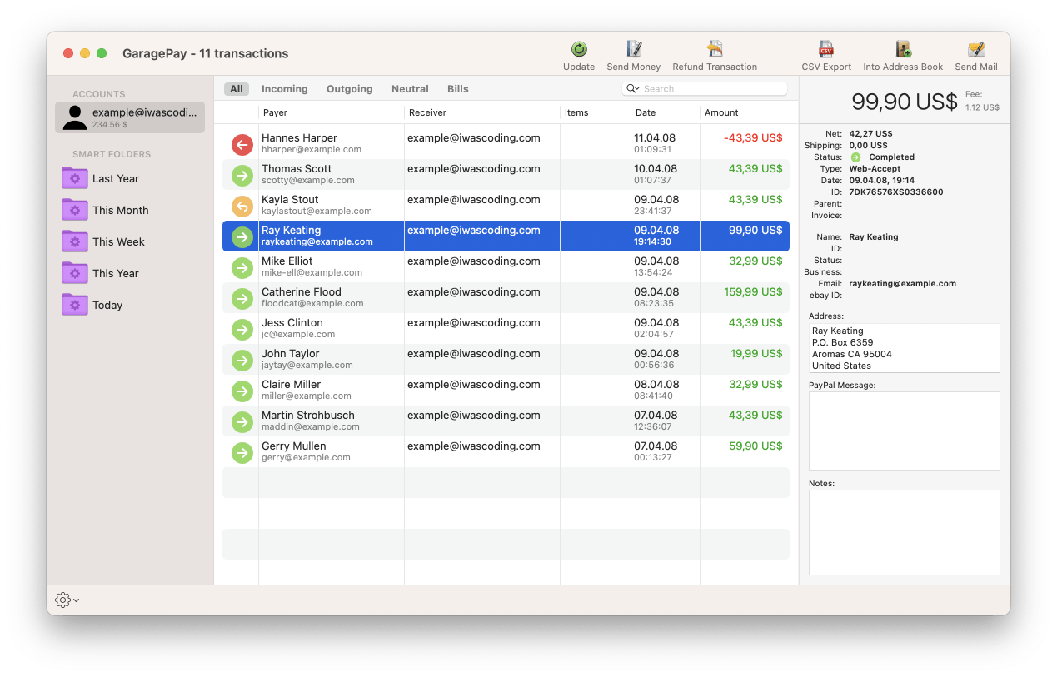The height and width of the screenshot is (677, 1057).
Task: Click the 19,99 US$ amount cell
Action: pos(756,354)
